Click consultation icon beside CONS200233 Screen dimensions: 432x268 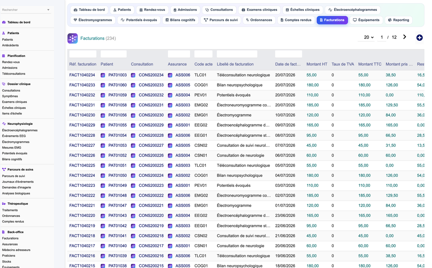[x=133, y=85]
